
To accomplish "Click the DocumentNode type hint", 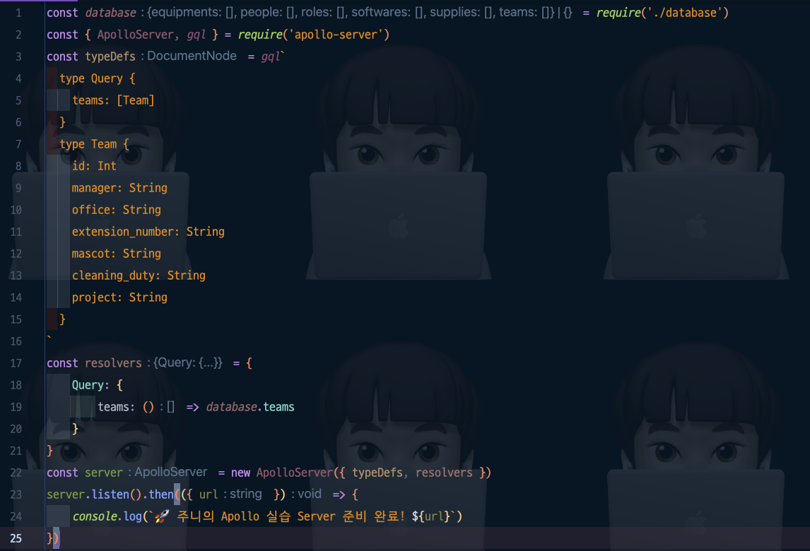I will click(x=192, y=56).
